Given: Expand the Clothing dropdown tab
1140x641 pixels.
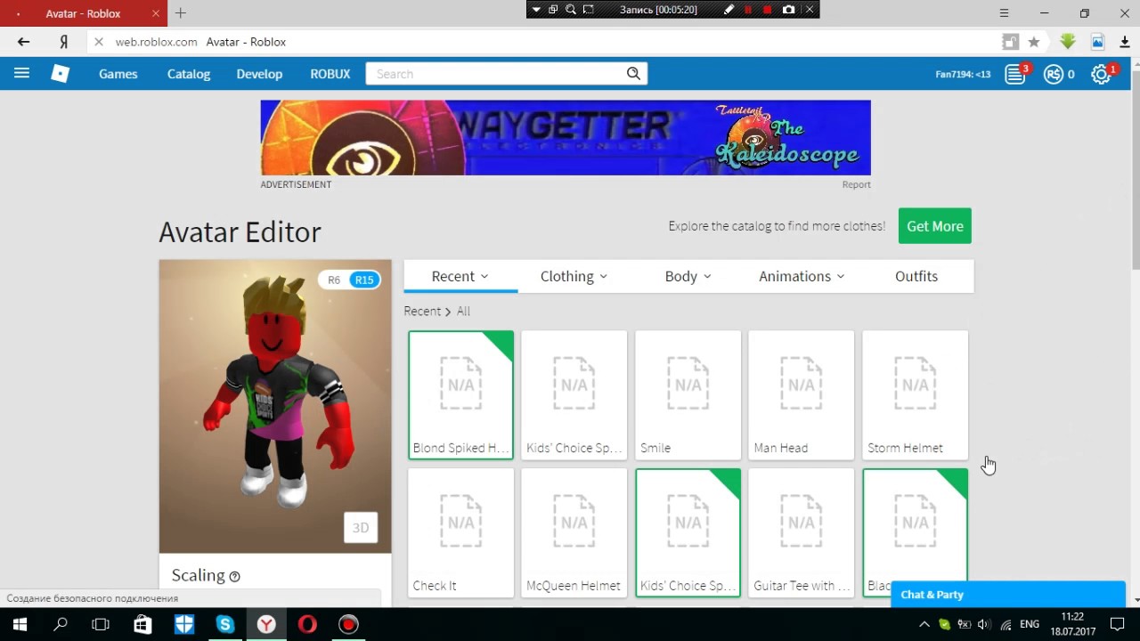Looking at the screenshot, I should tap(574, 276).
